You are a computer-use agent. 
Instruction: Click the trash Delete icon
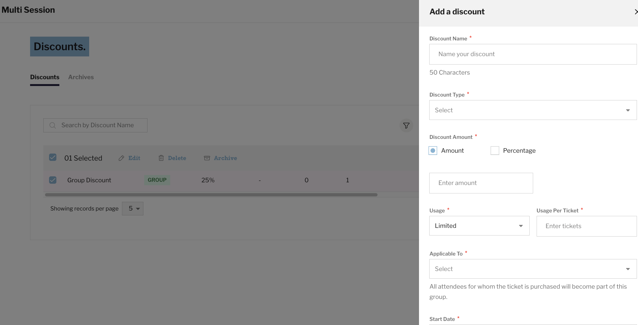point(161,158)
